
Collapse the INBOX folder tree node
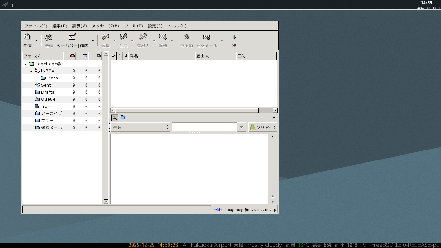click(31, 71)
